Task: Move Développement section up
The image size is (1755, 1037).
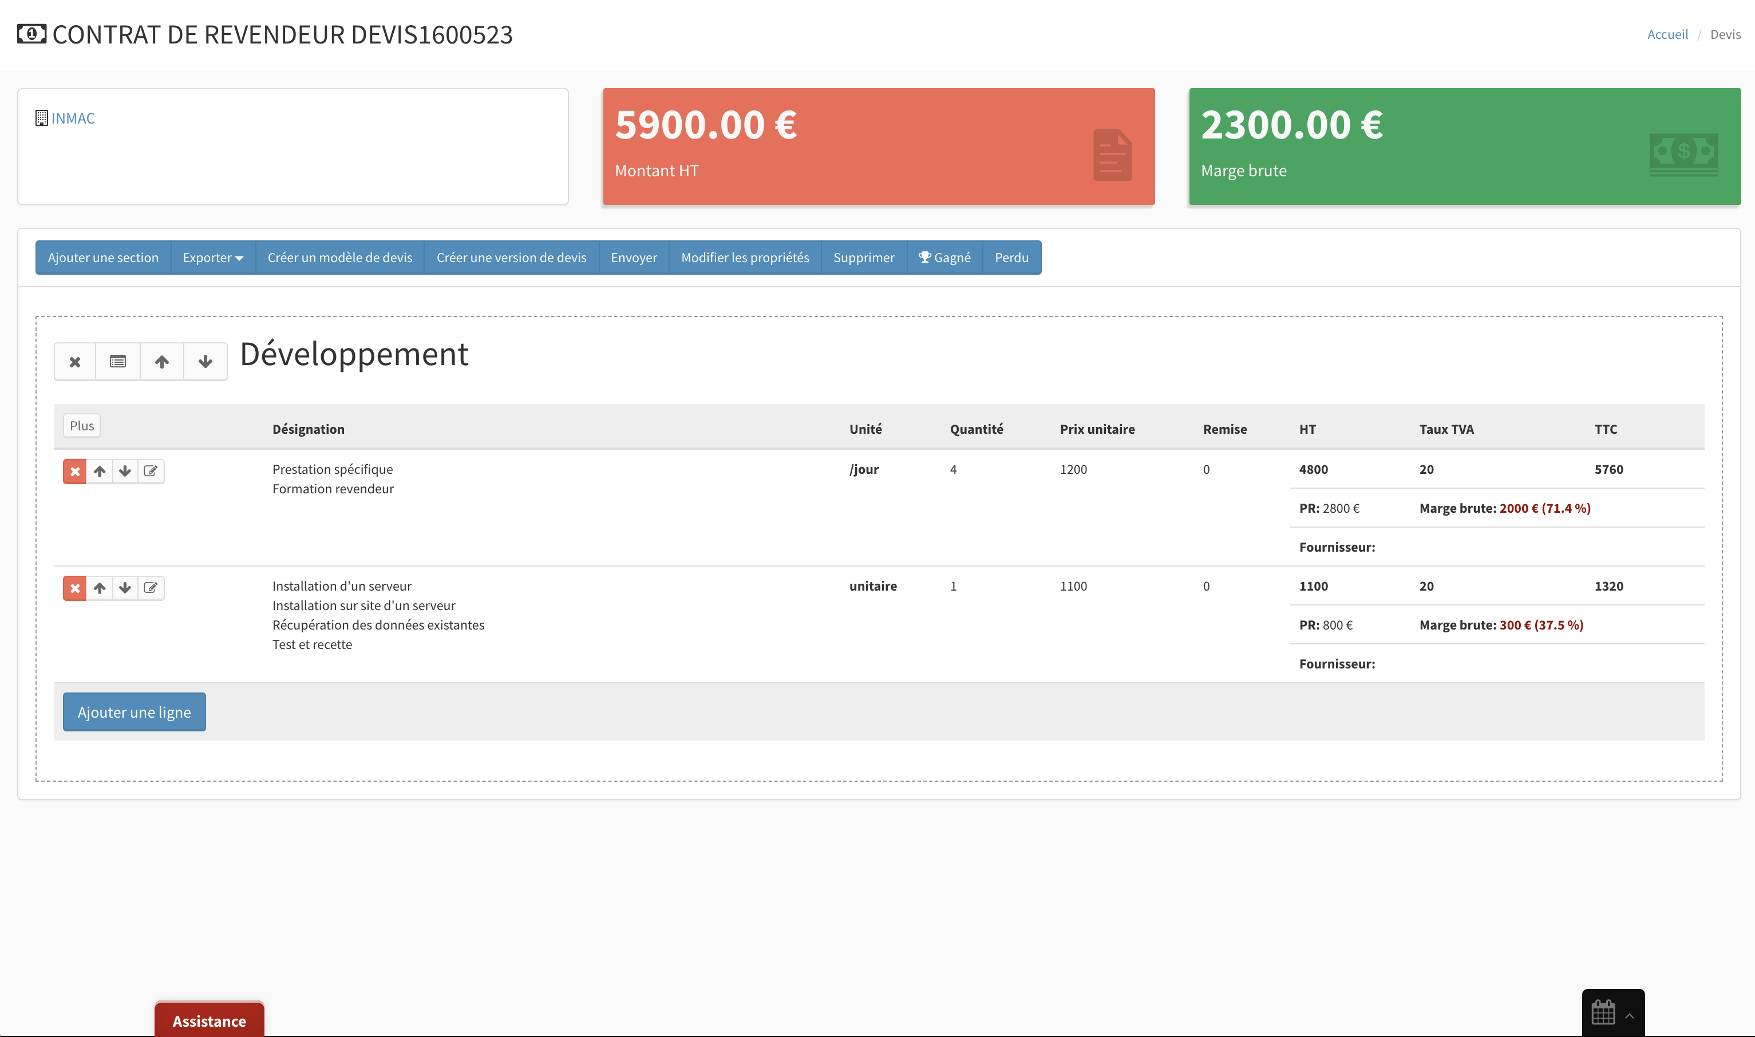Action: (161, 361)
